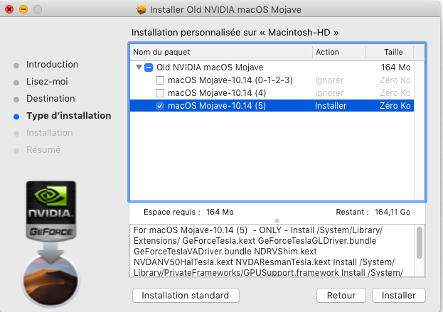This screenshot has width=443, height=312.
Task: Click the NVIDIA GeForce logo image
Action: [x=51, y=211]
